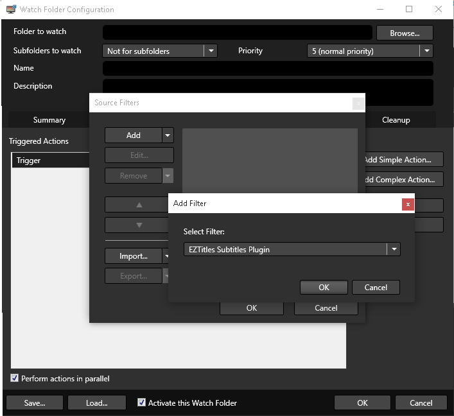The height and width of the screenshot is (416, 454).
Task: Click the move up arrow in Source Filters
Action: point(139,205)
